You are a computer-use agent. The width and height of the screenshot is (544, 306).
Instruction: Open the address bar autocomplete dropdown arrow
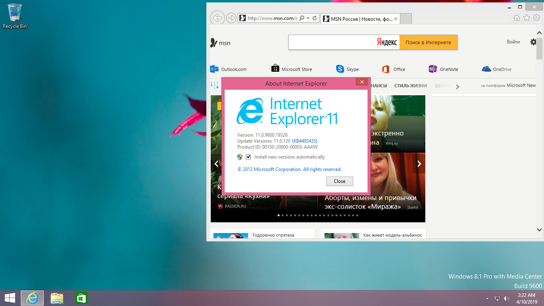click(308, 18)
